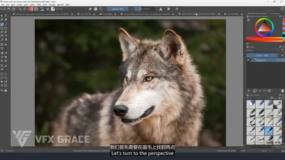
Task: Select the Fill bucket tool
Action: (2, 61)
